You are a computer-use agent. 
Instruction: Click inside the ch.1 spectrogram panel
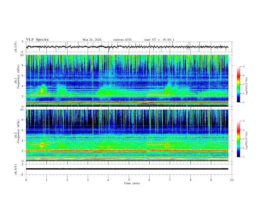(127, 81)
